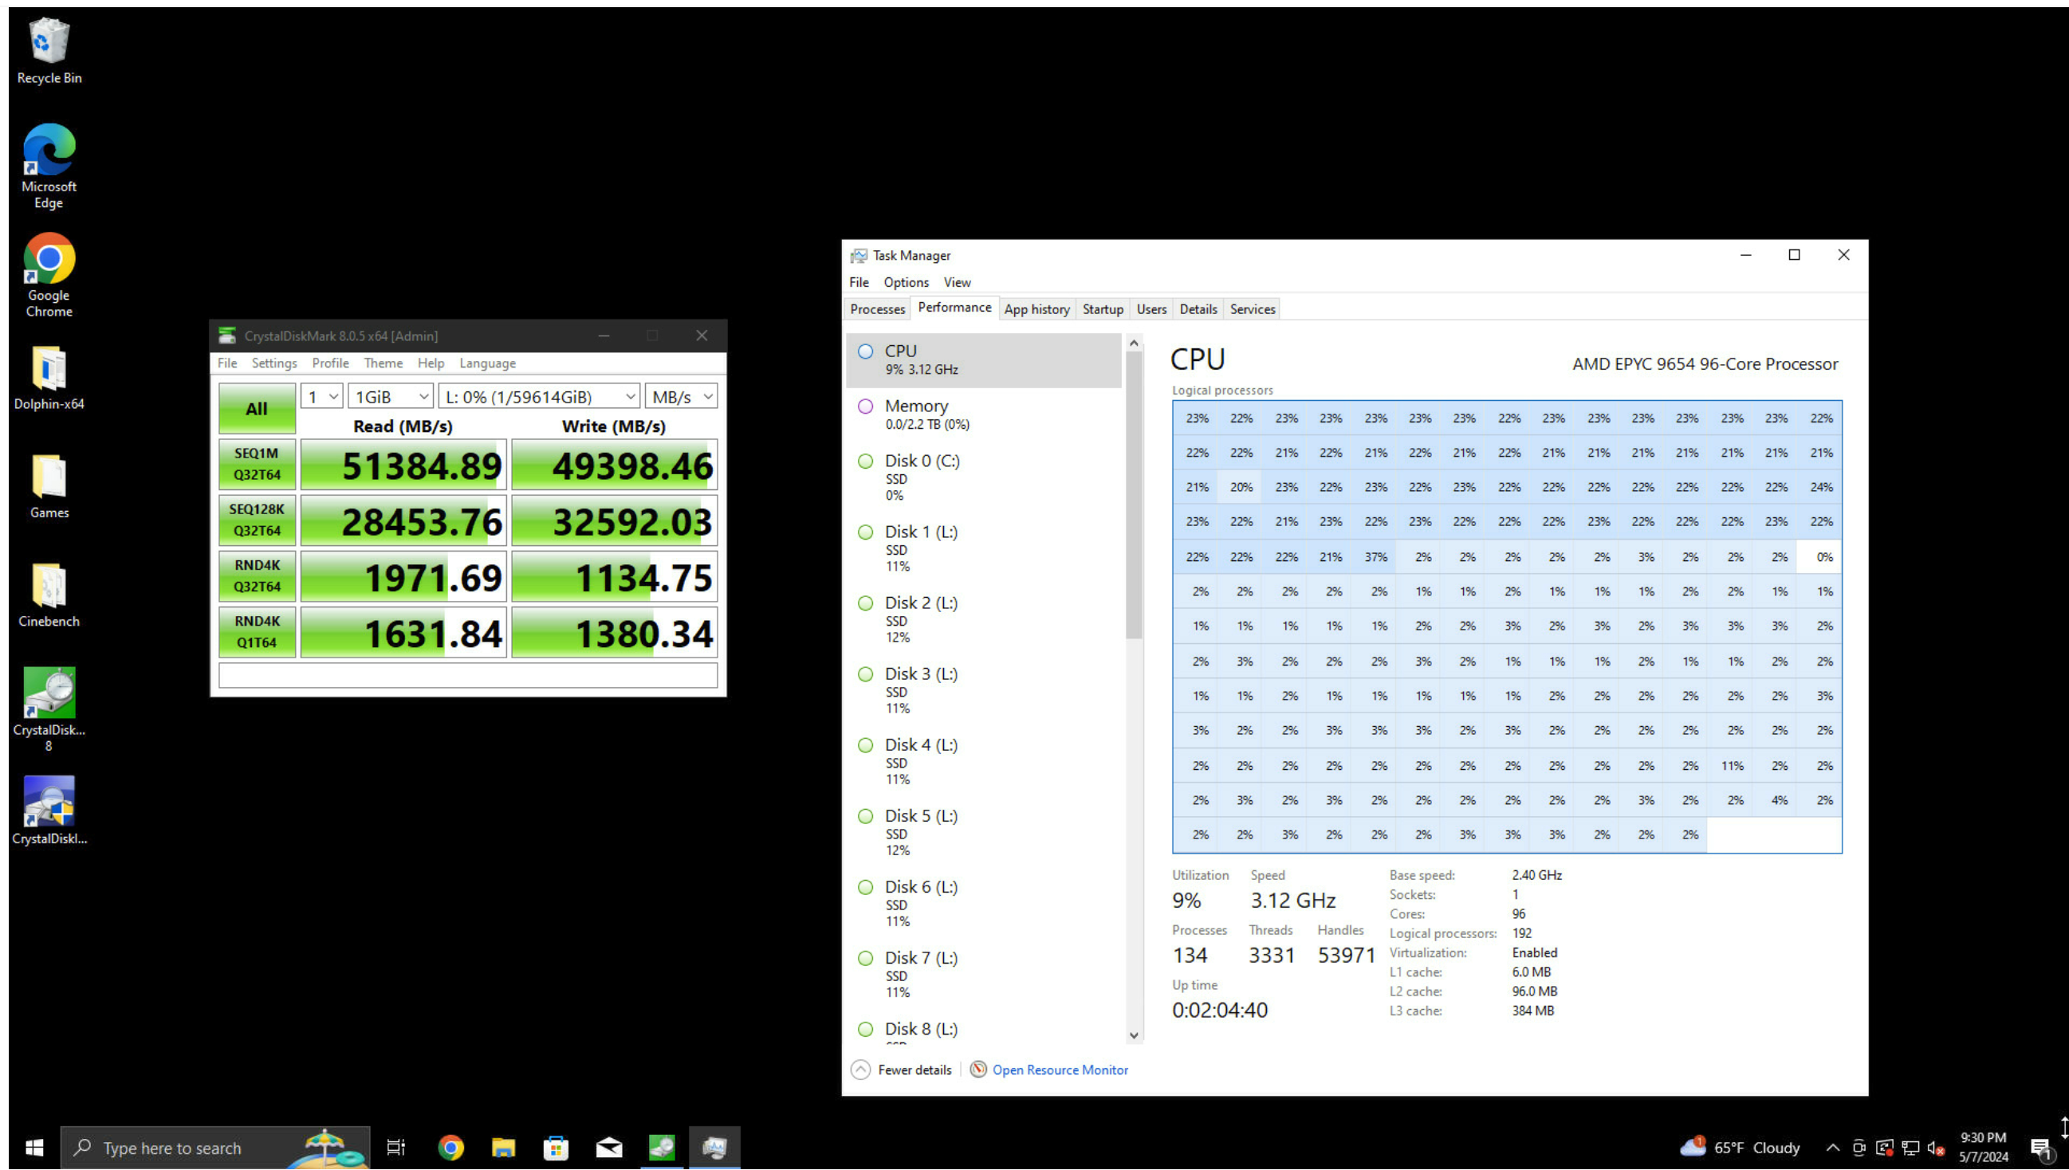Open the MB/s unit dropdown
This screenshot has width=2069, height=1170.
(681, 396)
